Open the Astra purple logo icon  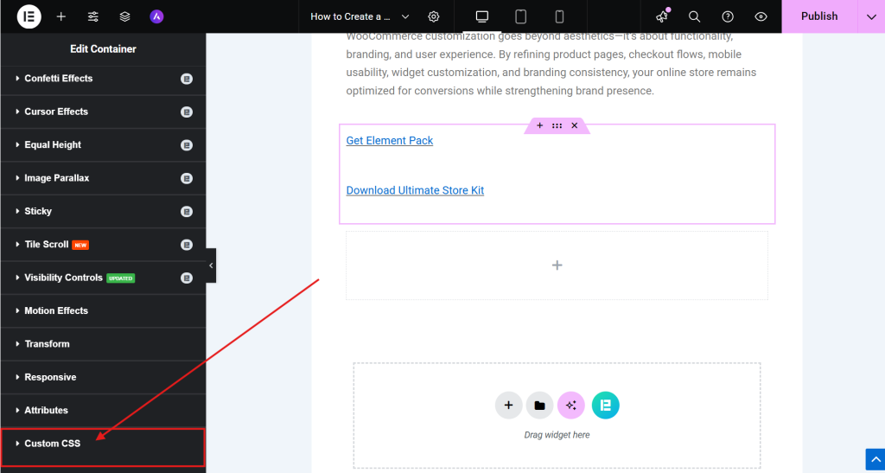point(157,16)
